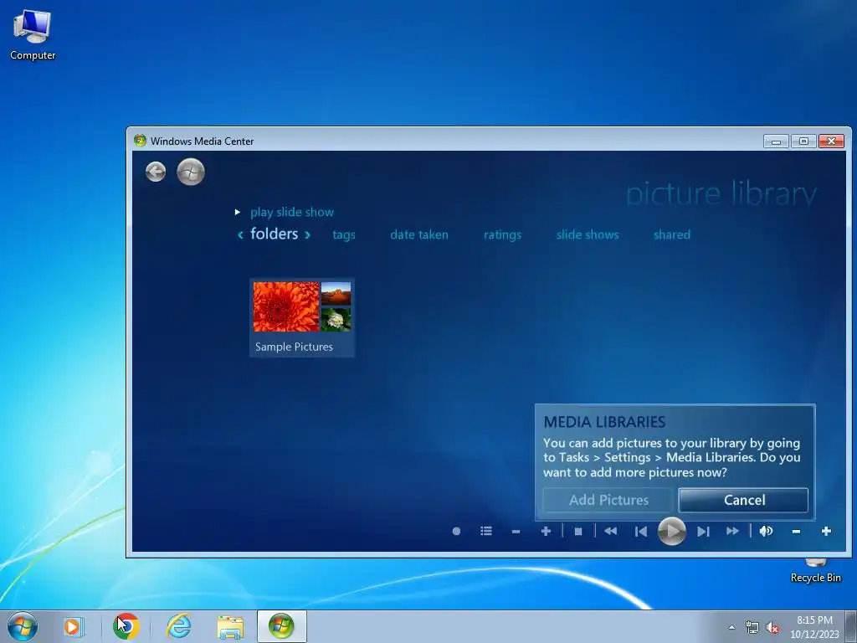Switch to the shared view
The image size is (857, 643).
672,234
